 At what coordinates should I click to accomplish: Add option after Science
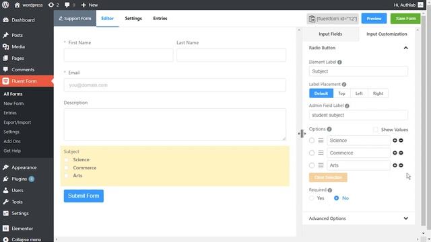(395, 140)
